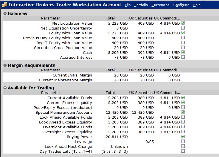Uncheck the Buying Power checkbox
This screenshot has width=219, height=157.
click(183, 136)
